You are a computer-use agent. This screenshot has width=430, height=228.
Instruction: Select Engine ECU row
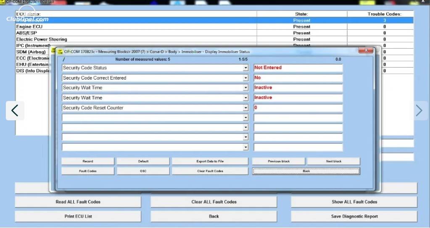[214, 27]
